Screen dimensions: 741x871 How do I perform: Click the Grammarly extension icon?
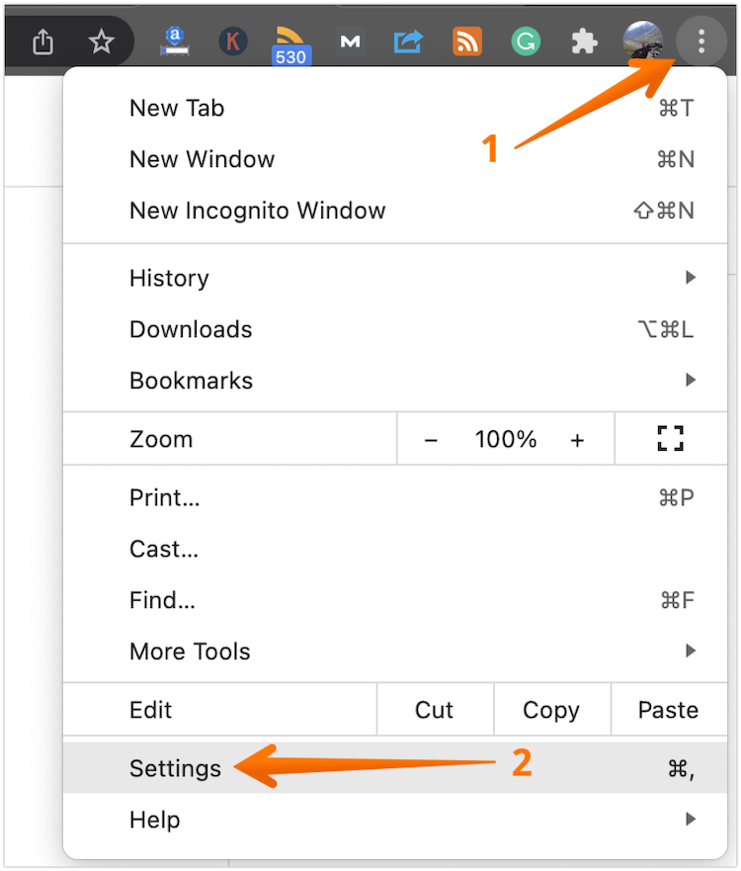pos(526,42)
